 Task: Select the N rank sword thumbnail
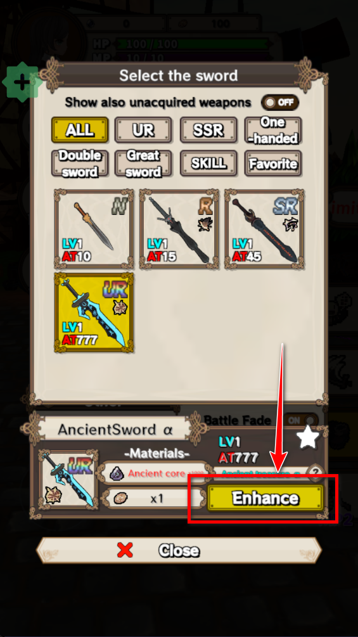(x=94, y=229)
